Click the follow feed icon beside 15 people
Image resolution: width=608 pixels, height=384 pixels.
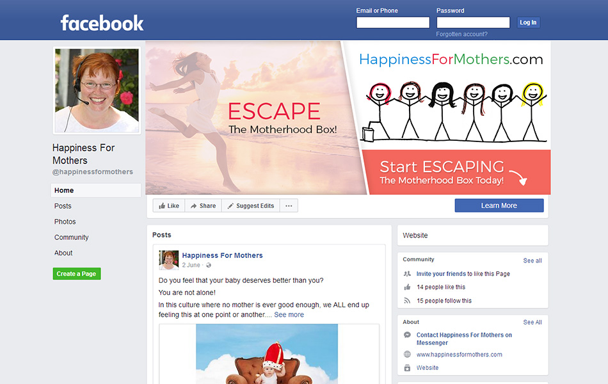point(407,301)
